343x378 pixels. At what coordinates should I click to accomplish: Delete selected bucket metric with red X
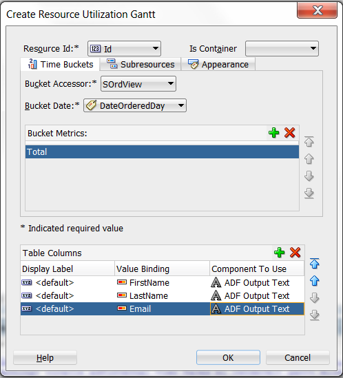[289, 133]
